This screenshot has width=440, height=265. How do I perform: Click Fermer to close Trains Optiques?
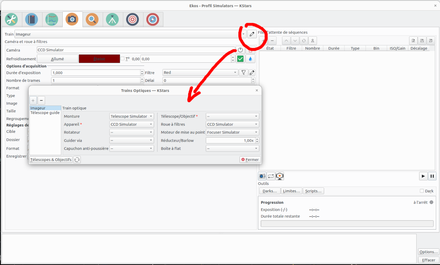pos(250,160)
